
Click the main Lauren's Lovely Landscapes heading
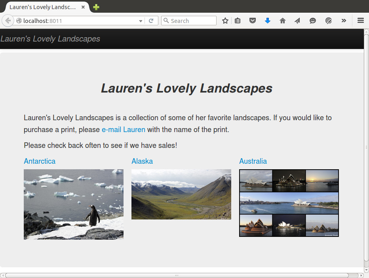pyautogui.click(x=186, y=88)
